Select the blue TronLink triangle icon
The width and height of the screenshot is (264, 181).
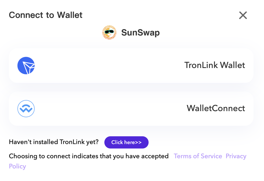(x=26, y=66)
